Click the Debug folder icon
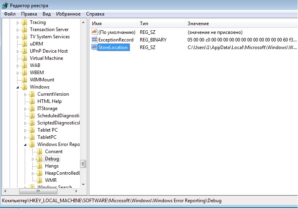 [x=39, y=159]
